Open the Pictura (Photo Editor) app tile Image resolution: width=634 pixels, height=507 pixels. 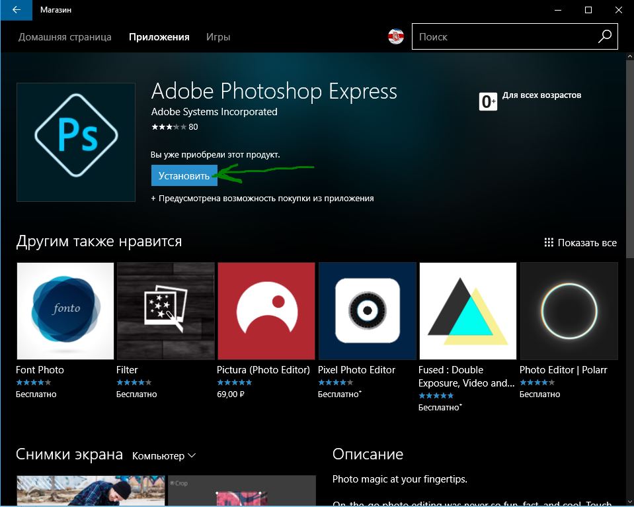coord(266,311)
